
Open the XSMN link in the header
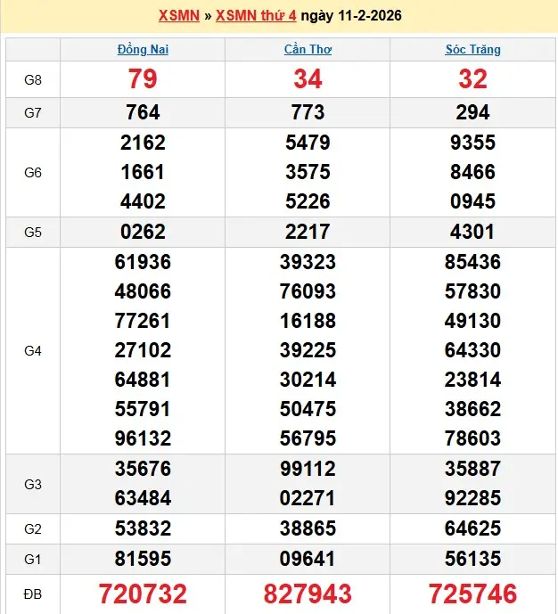178,16
